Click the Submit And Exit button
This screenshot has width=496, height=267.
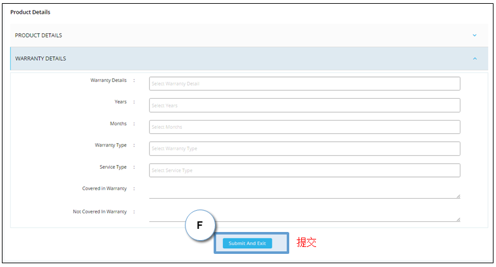click(247, 243)
